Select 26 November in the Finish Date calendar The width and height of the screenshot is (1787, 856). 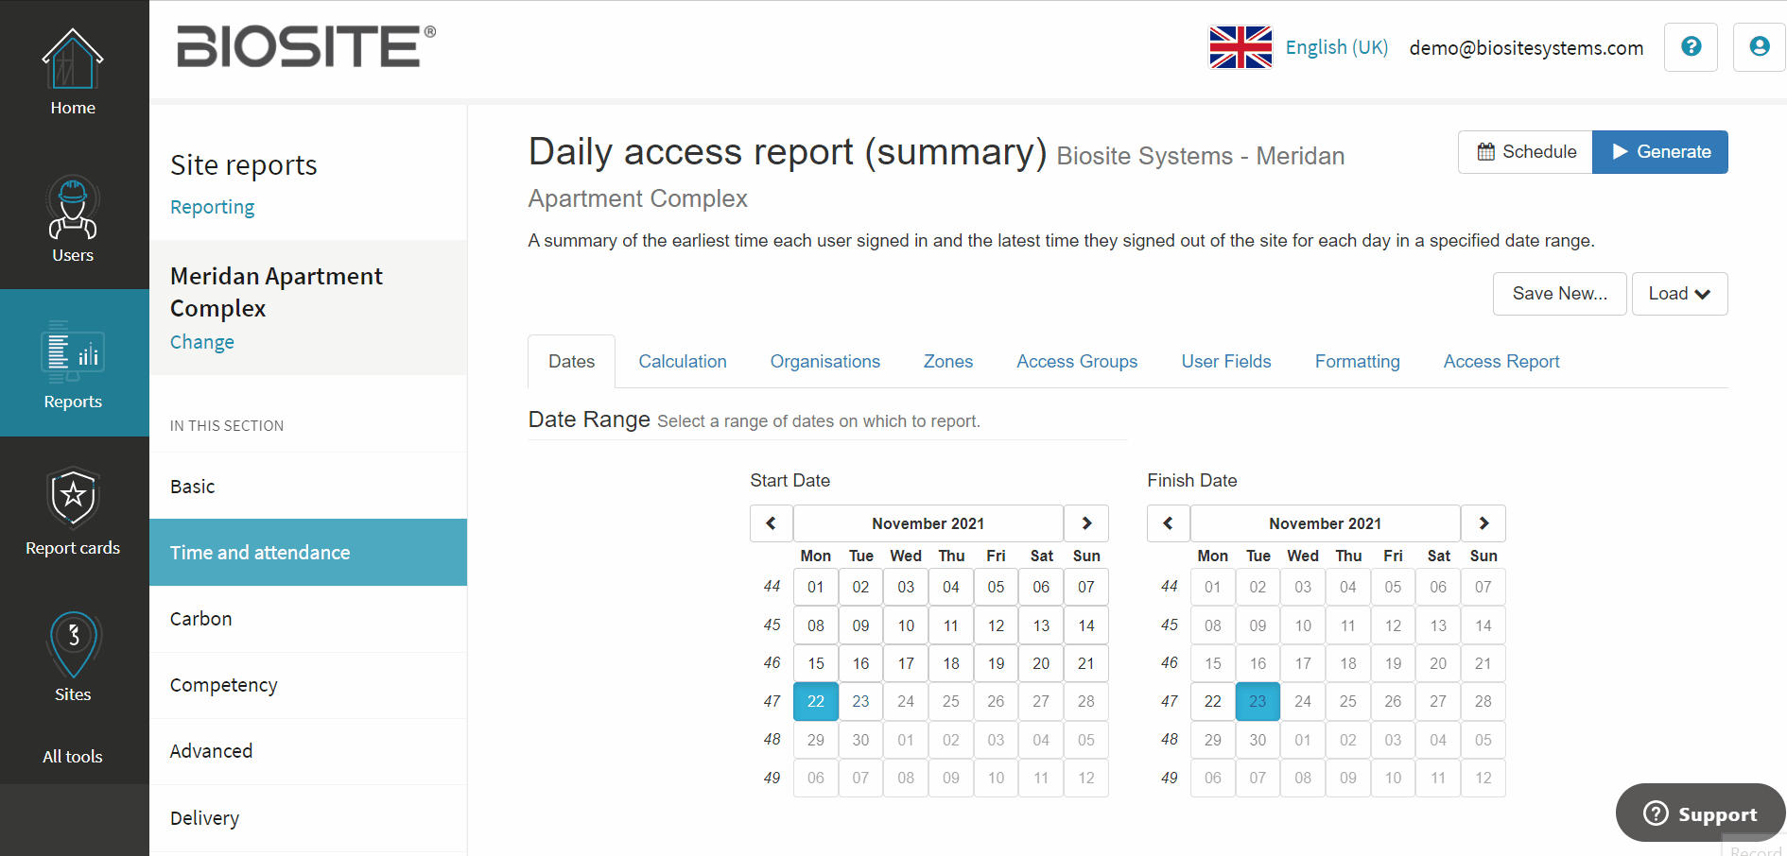pos(1393,701)
